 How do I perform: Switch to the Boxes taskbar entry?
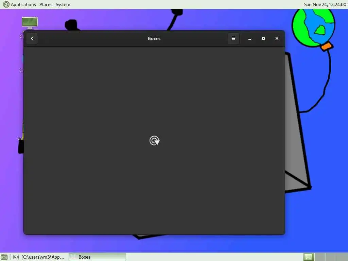coord(97,257)
